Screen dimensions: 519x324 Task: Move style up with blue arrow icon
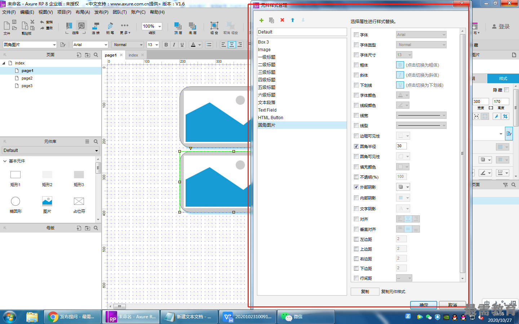pos(293,20)
